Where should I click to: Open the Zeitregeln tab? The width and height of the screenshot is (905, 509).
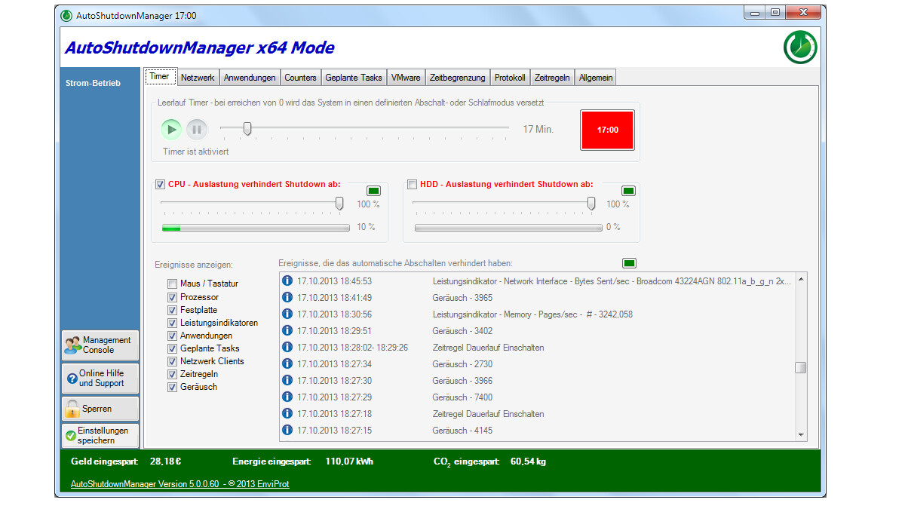[551, 78]
